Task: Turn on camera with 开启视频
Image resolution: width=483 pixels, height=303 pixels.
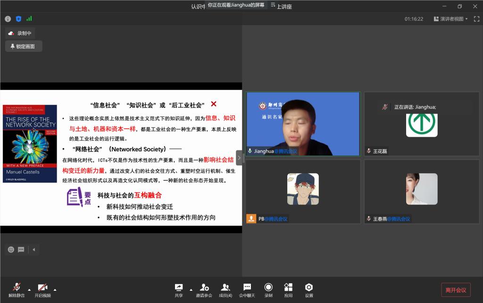Action: click(x=42, y=290)
